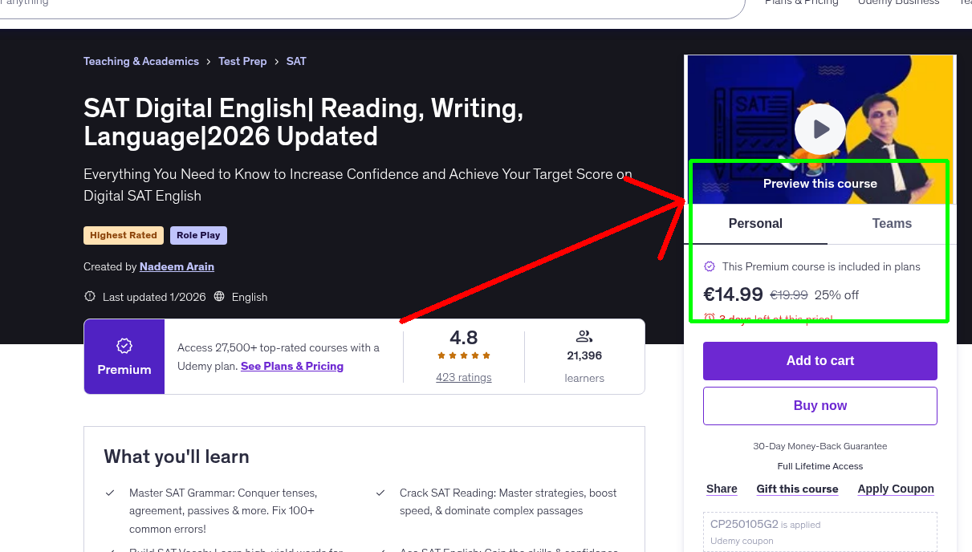Click the checkmark beside Master SAT Grammar

click(x=110, y=493)
